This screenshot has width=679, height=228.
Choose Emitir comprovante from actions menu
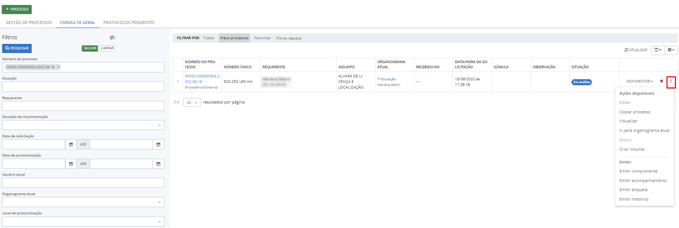pos(638,171)
